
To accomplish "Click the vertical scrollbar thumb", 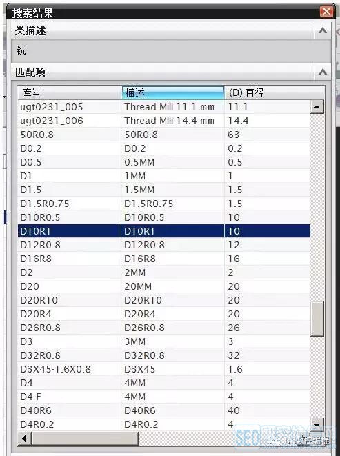I will (317, 319).
